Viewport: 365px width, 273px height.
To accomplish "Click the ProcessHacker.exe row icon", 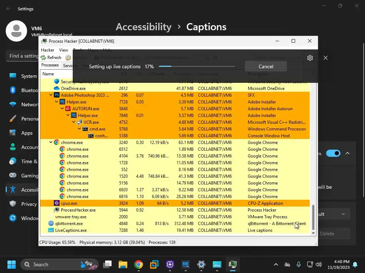I will pos(57,210).
